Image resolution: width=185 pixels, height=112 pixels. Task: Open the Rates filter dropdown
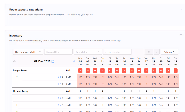point(87,52)
